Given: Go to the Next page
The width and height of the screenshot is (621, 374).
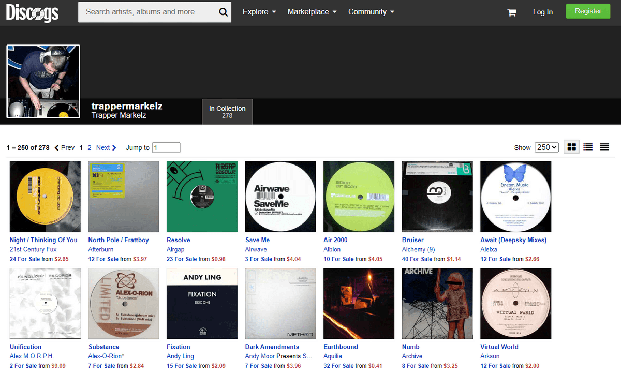Looking at the screenshot, I should pyautogui.click(x=106, y=147).
